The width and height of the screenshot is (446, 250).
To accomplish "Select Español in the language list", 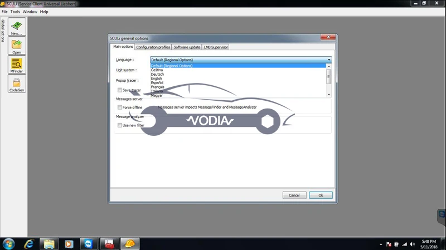I will click(238, 82).
